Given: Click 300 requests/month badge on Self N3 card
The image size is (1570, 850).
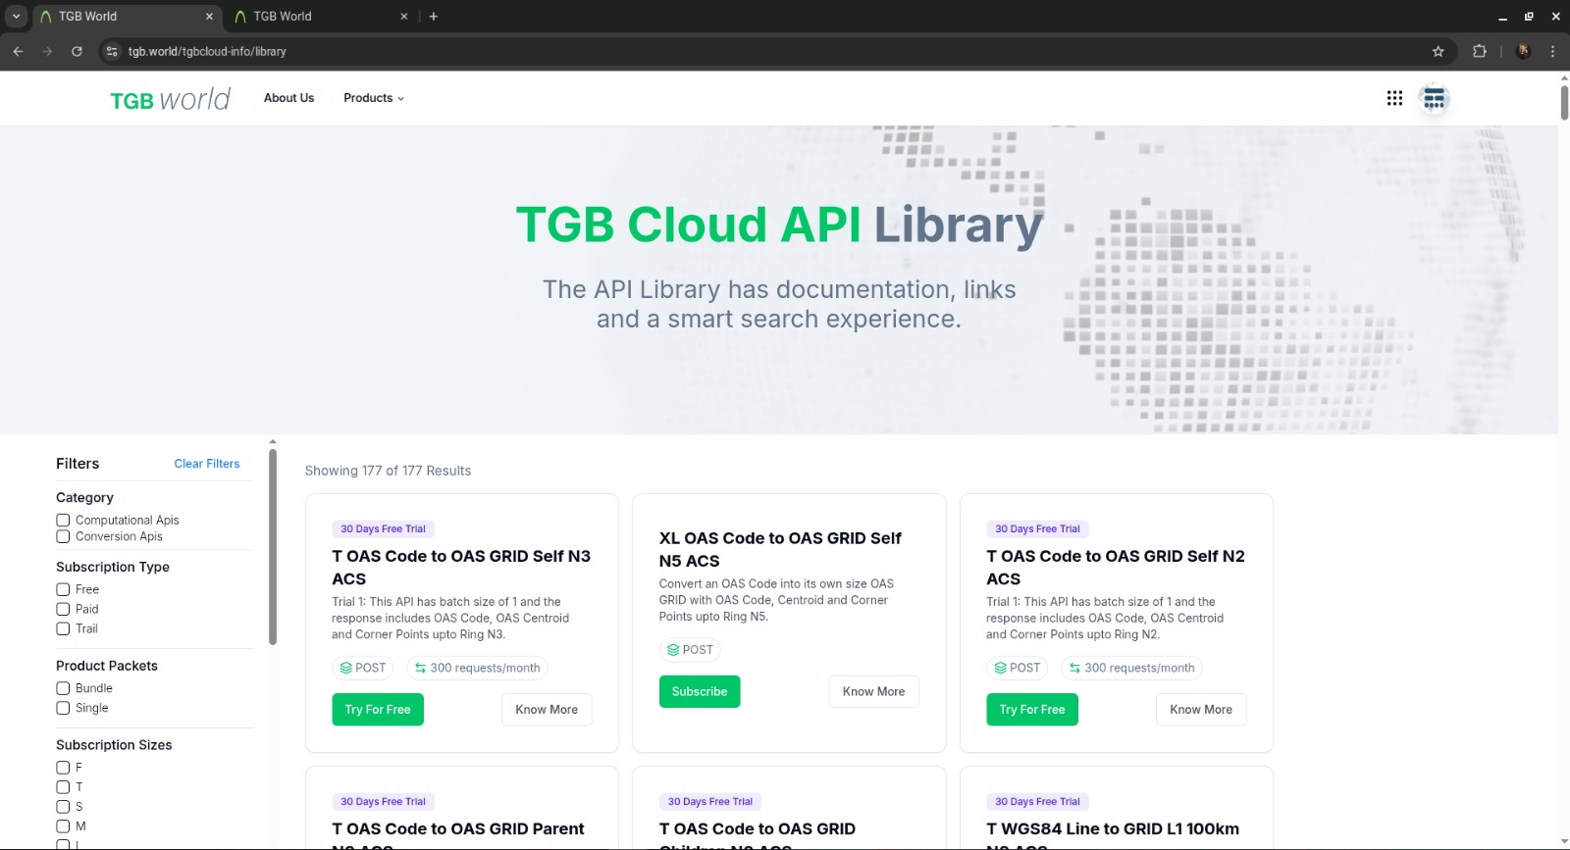Looking at the screenshot, I should click(x=477, y=668).
